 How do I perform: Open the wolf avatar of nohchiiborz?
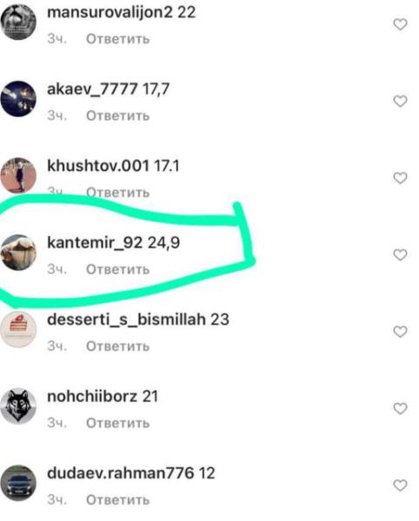click(x=18, y=406)
